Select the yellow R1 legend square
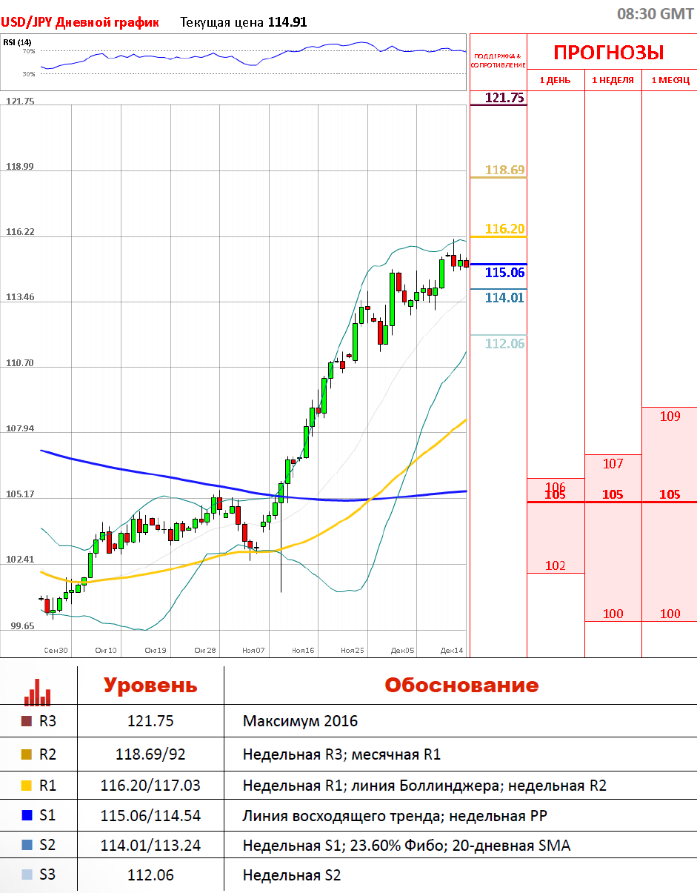Image resolution: width=697 pixels, height=896 pixels. 27,786
